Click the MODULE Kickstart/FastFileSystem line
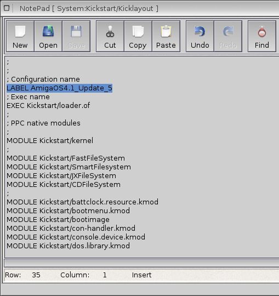 (x=66, y=158)
